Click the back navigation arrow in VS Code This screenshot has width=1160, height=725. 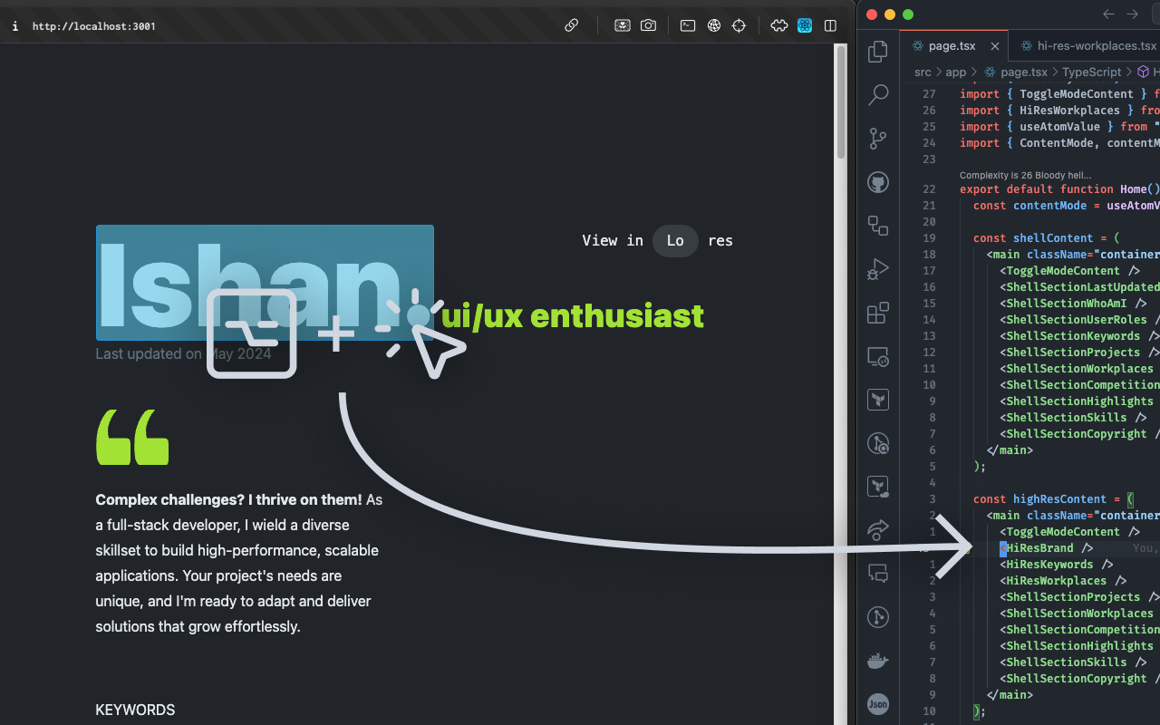click(x=1107, y=14)
